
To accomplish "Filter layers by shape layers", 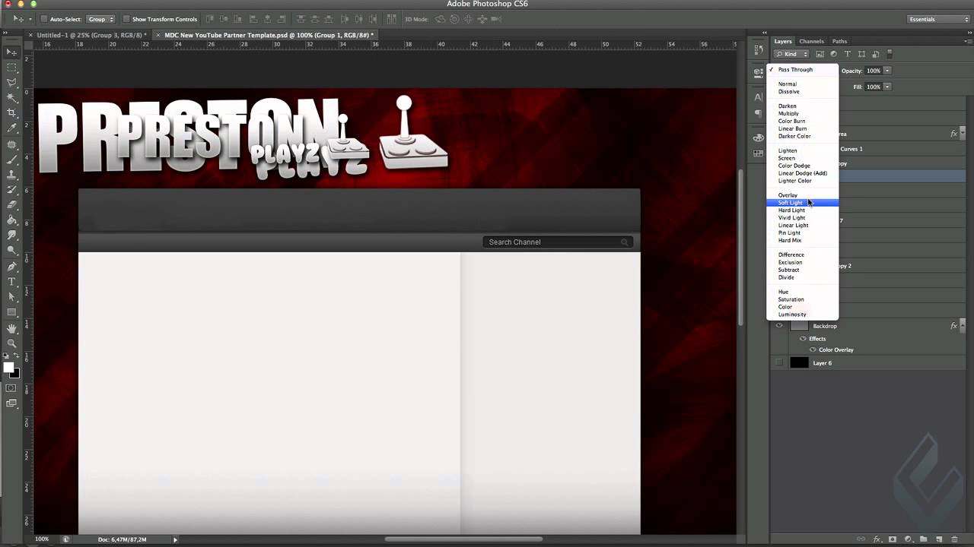I will tap(861, 54).
